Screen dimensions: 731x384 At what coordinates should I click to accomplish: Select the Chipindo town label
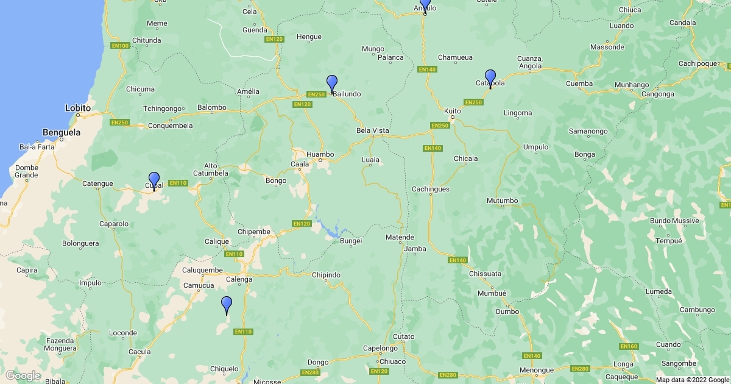(x=326, y=276)
